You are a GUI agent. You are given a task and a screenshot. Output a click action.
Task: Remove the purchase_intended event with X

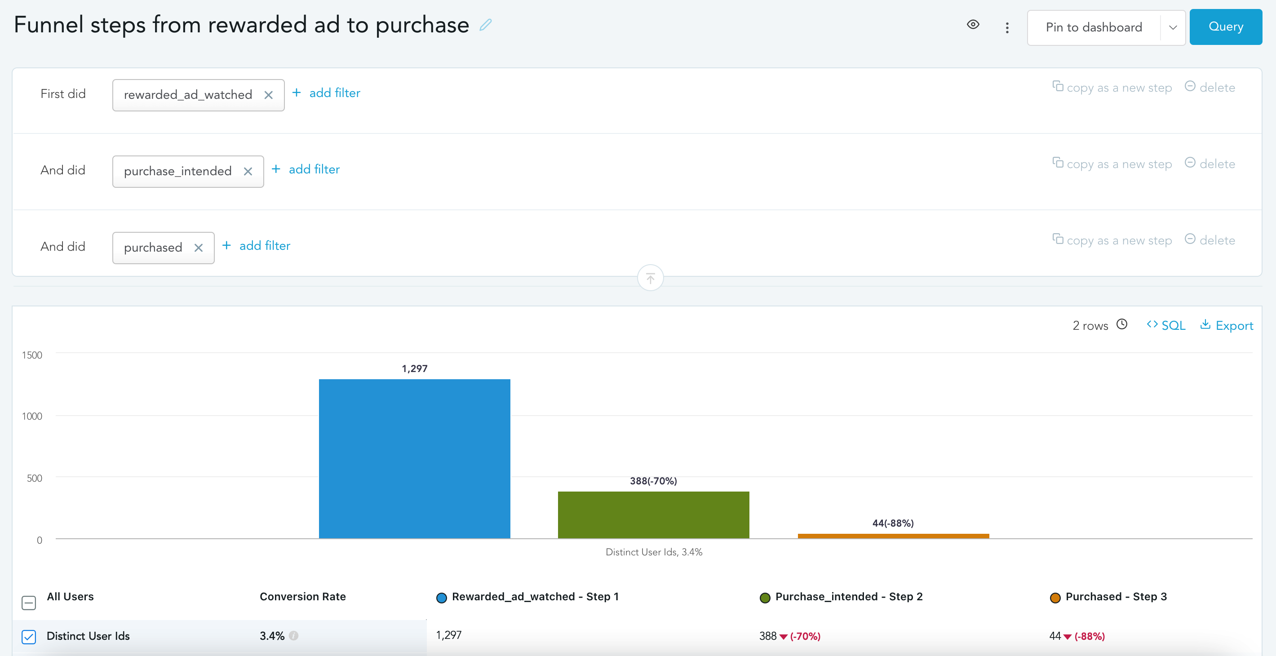pos(248,172)
